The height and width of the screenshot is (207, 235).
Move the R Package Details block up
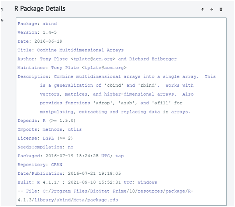coord(203,9)
